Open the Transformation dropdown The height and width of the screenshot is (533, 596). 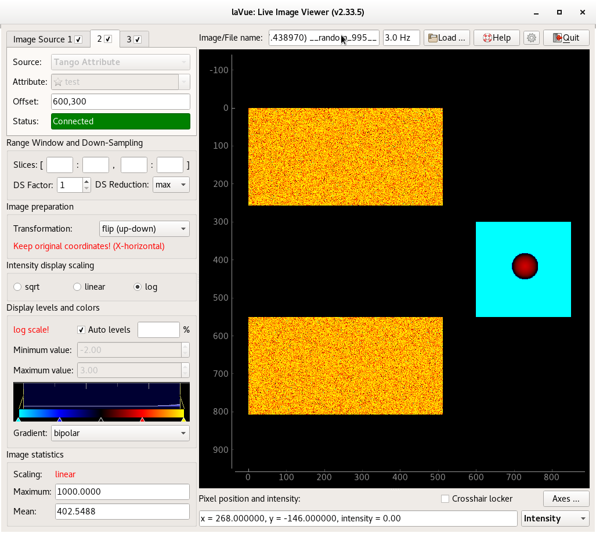[x=144, y=229]
